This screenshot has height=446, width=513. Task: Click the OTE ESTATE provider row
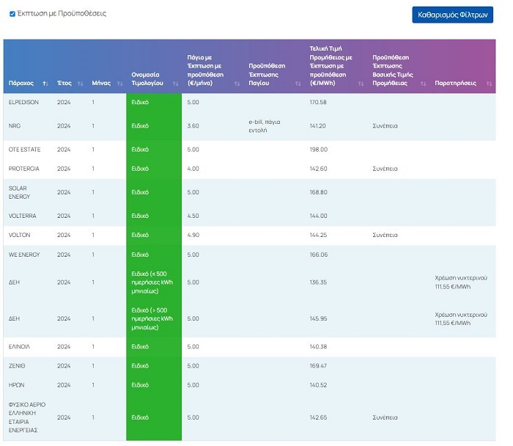pyautogui.click(x=24, y=150)
